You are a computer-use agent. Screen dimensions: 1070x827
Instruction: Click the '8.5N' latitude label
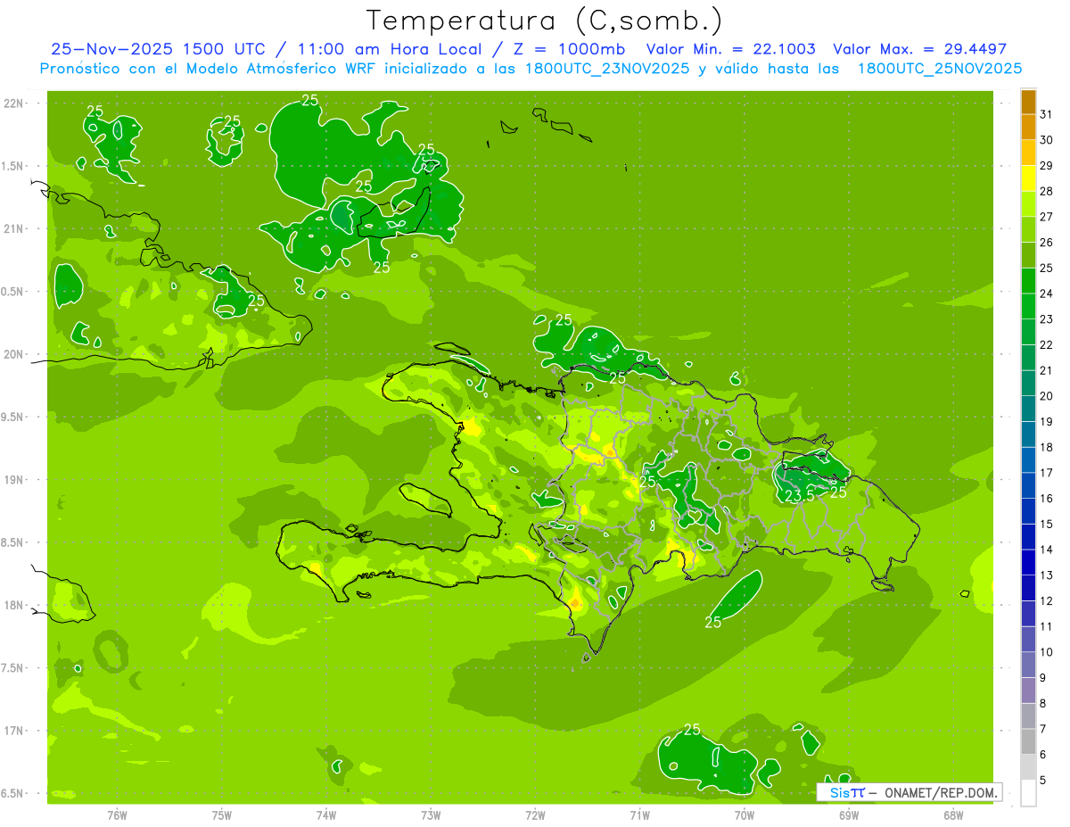[x=13, y=543]
